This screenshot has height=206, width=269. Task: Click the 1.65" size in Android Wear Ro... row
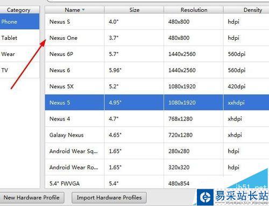pyautogui.click(x=134, y=167)
